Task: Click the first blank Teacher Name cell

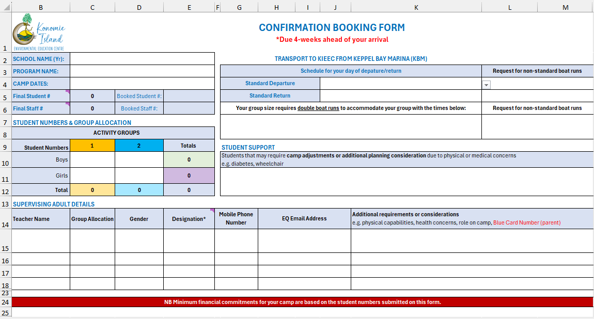Action: point(41,241)
